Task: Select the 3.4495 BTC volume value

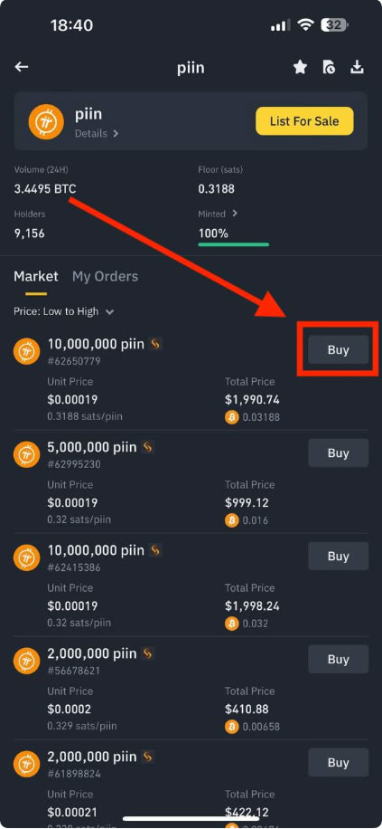Action: 45,189
